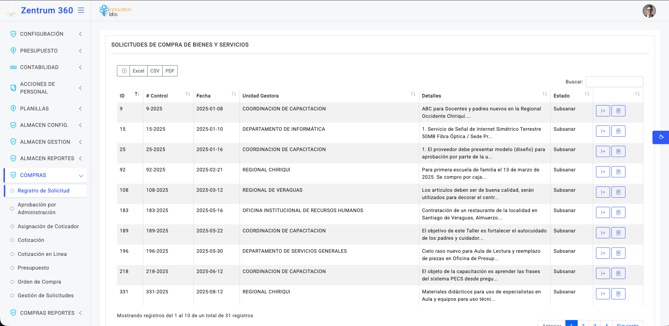Viewport: 669px width, 326px height.
Task: Sort table by Fecha column
Action: 216,96
